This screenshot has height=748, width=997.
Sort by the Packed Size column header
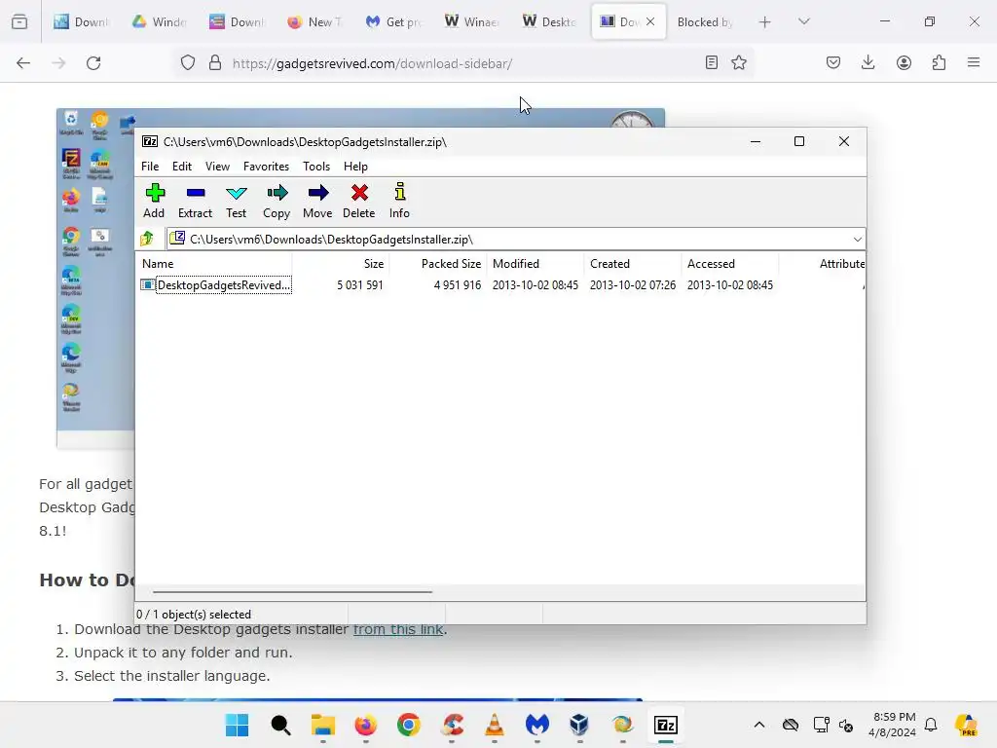tap(438, 263)
